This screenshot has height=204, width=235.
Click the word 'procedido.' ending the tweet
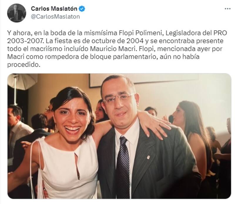coord(24,65)
